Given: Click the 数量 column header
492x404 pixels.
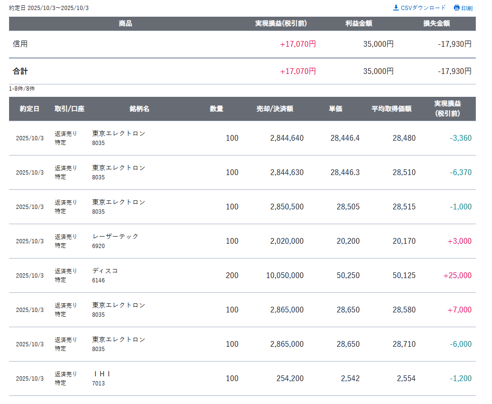Looking at the screenshot, I should [x=217, y=109].
